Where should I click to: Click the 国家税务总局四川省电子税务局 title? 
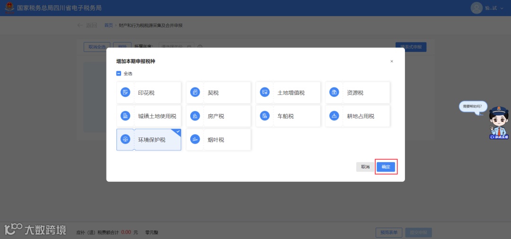click(59, 8)
